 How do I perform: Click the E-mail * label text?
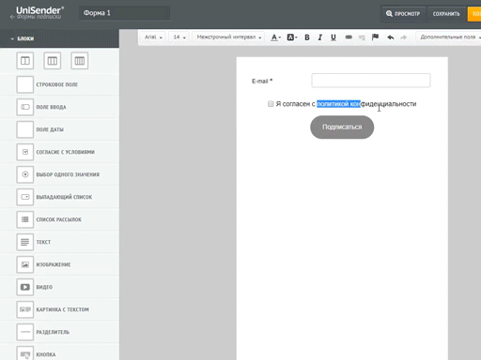pyautogui.click(x=262, y=82)
